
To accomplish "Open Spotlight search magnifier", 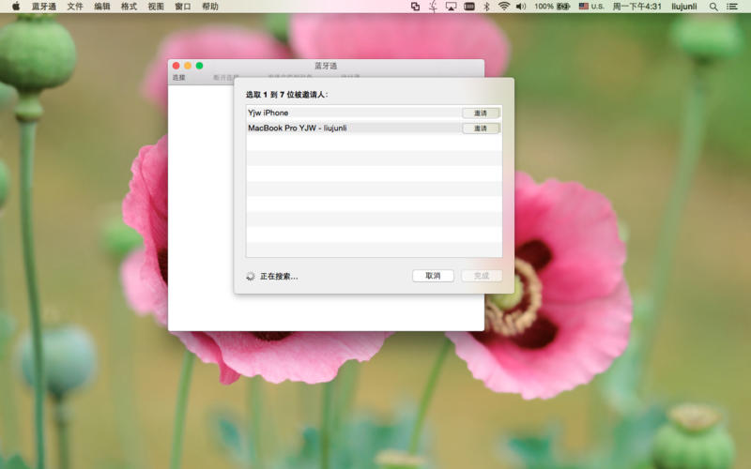I will click(713, 7).
